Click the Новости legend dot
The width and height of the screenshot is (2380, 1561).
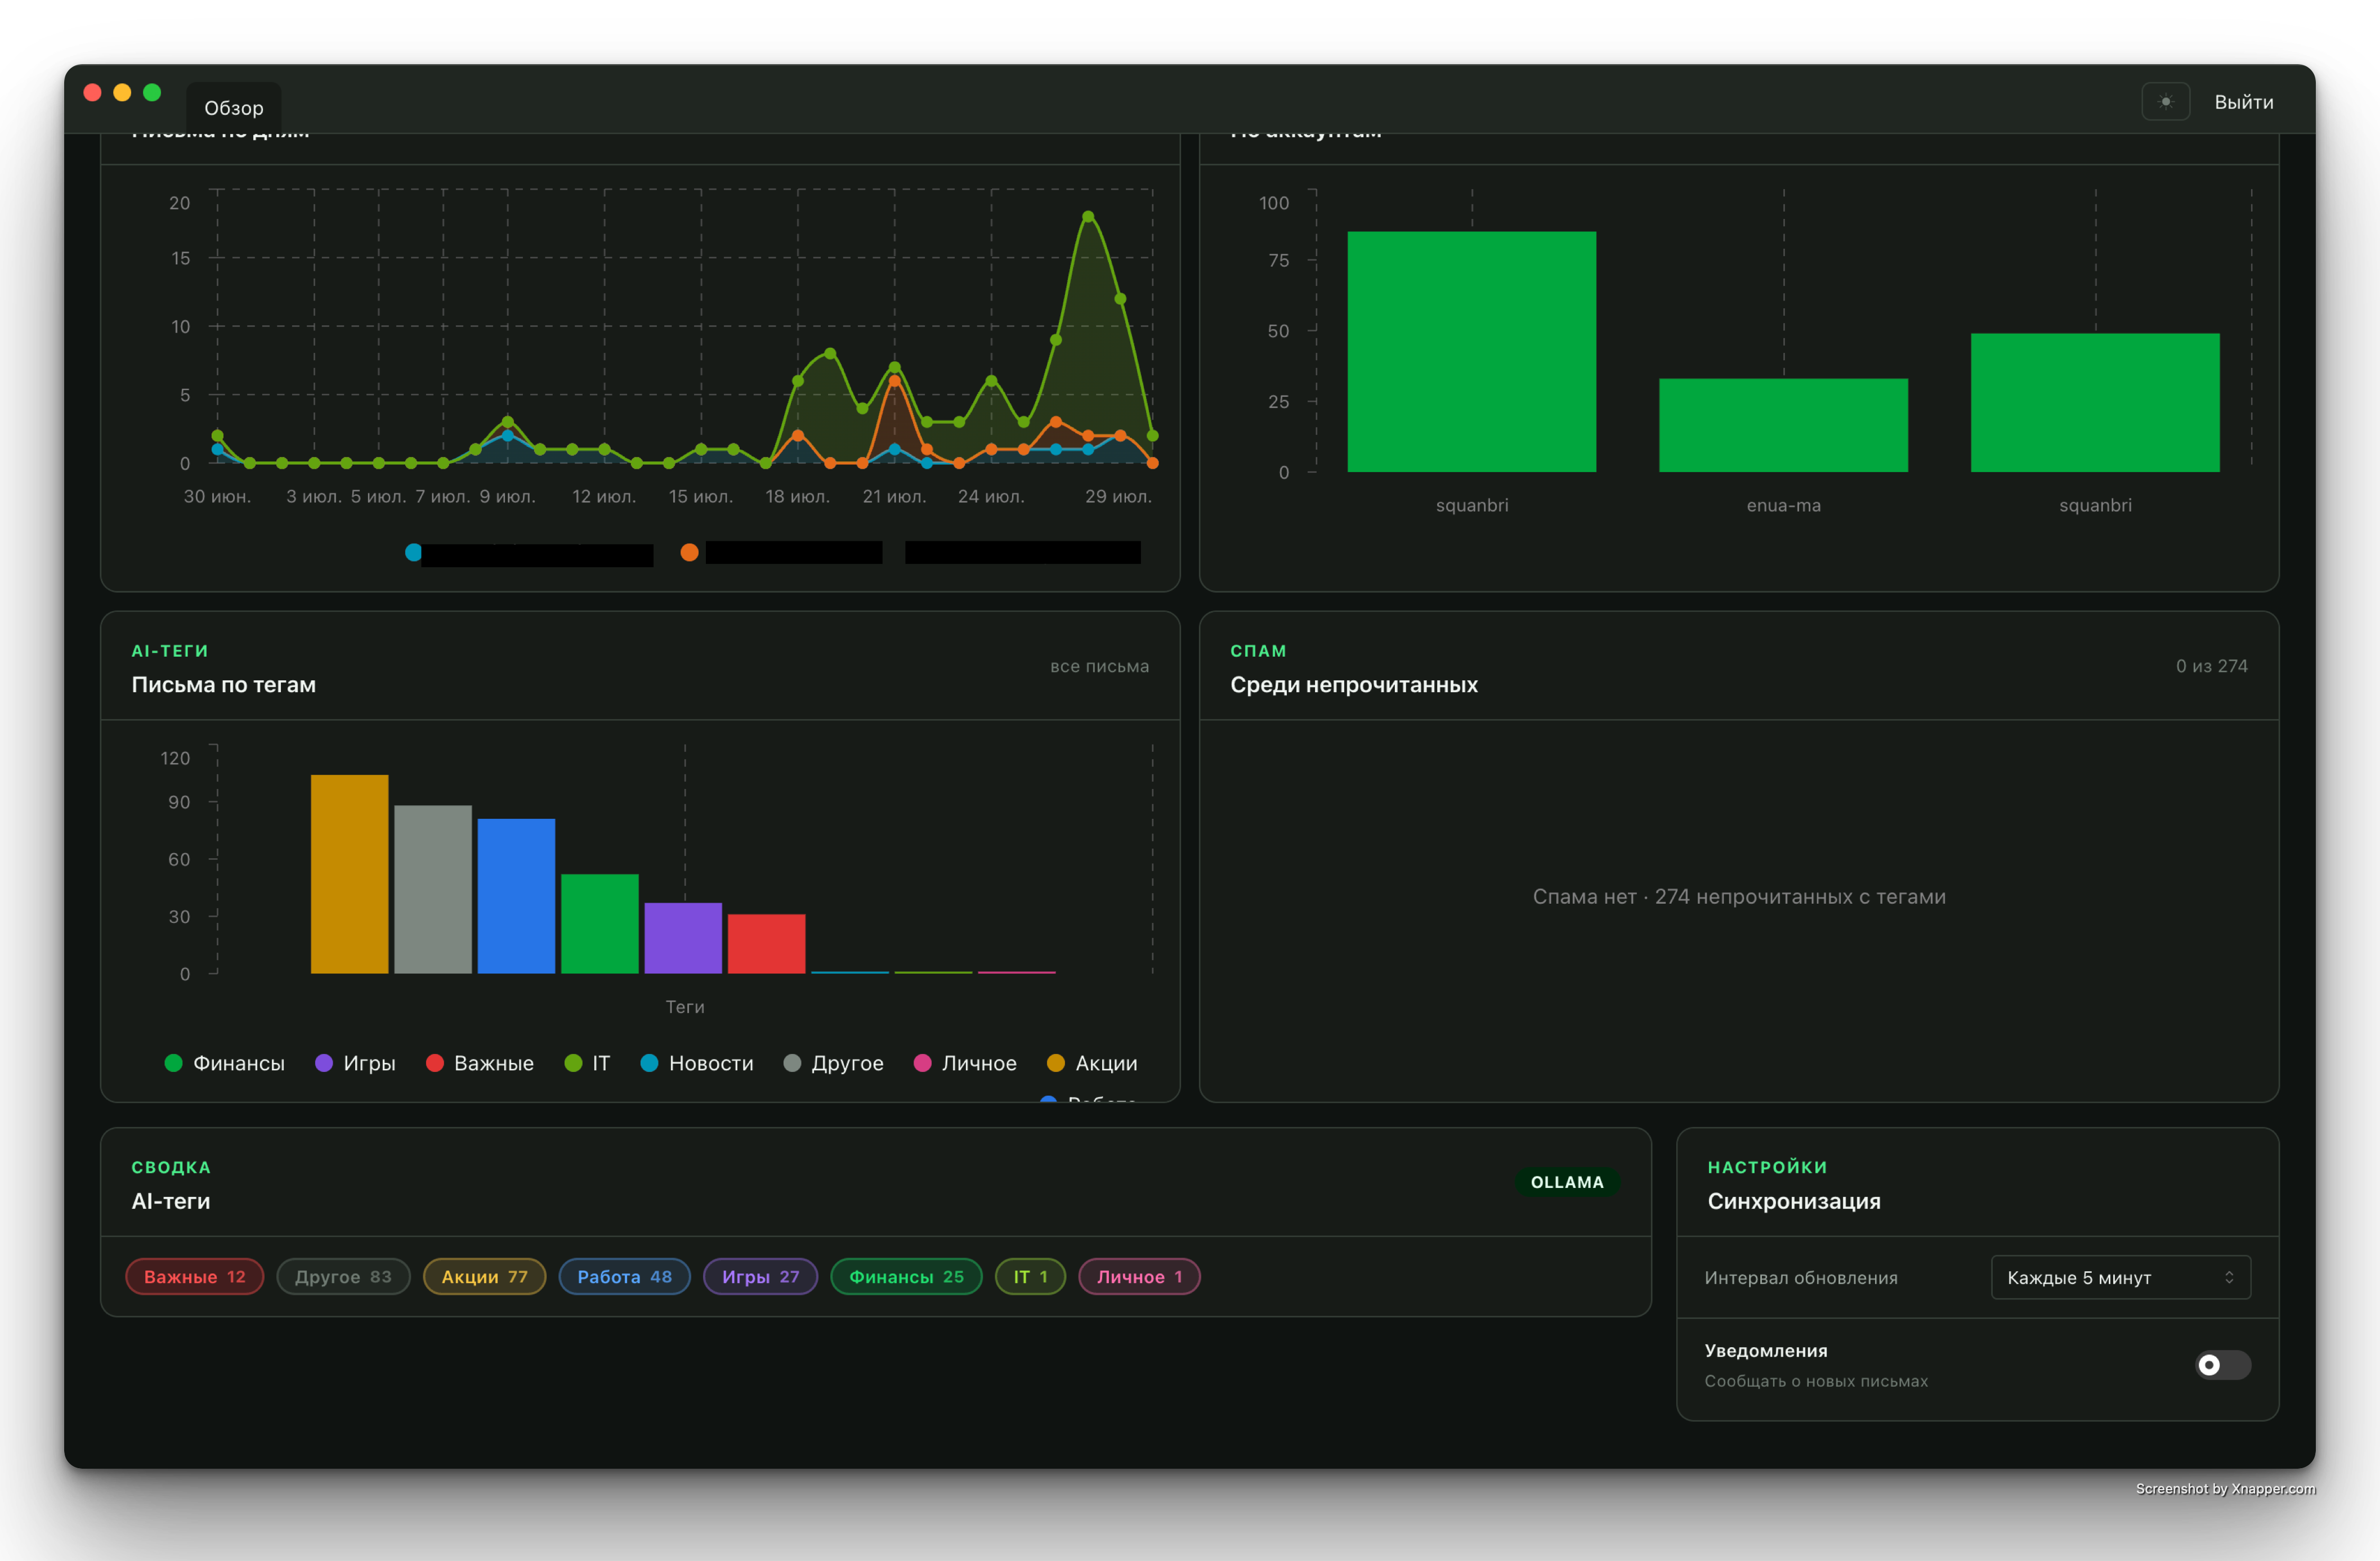point(649,1064)
